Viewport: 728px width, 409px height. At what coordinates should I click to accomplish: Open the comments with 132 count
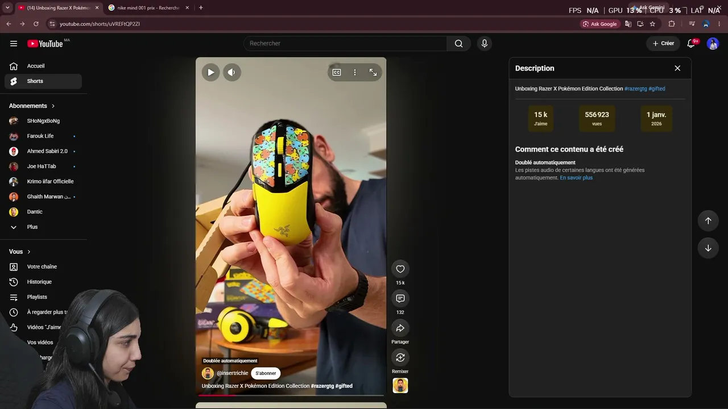pos(400,299)
